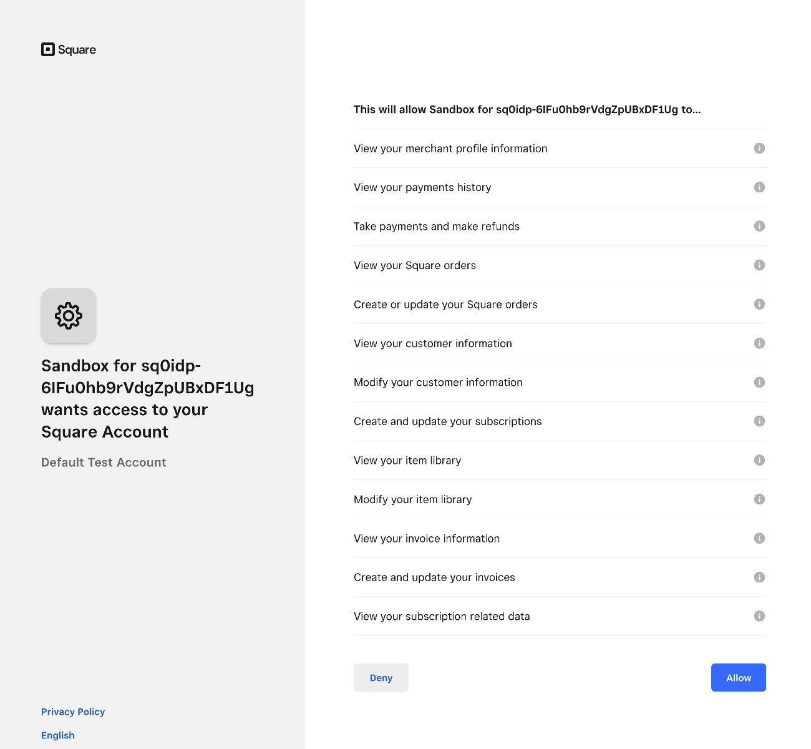The image size is (811, 749).
Task: Show details for View your item library
Action: 759,460
